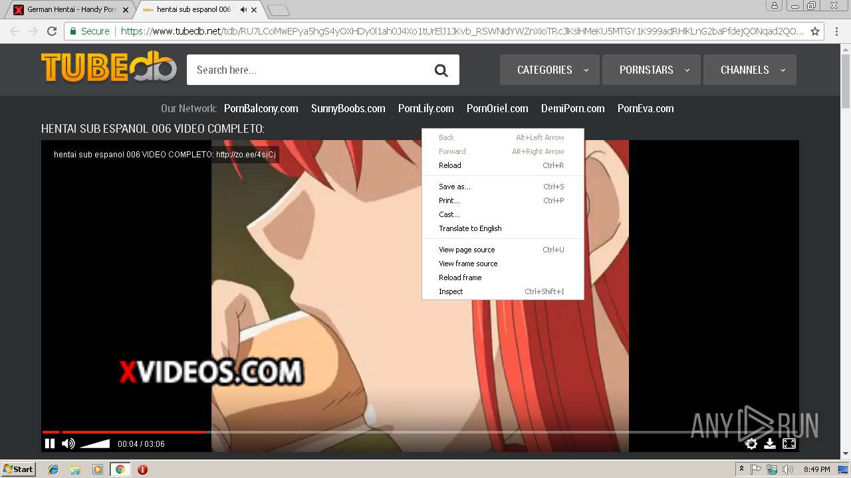Click the system tray volume icon

tap(788, 469)
